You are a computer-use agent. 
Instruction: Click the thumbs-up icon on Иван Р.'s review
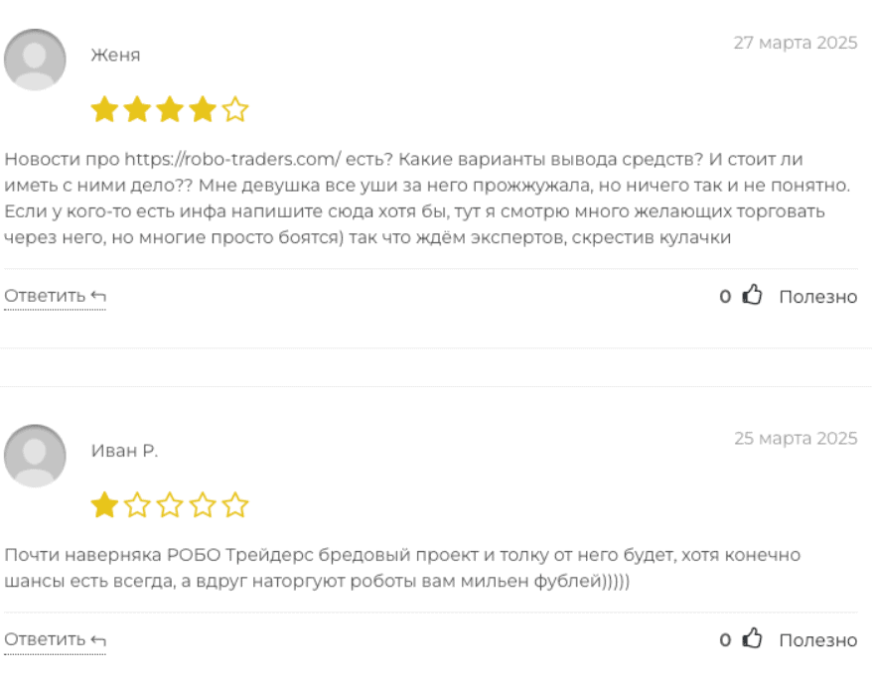752,639
